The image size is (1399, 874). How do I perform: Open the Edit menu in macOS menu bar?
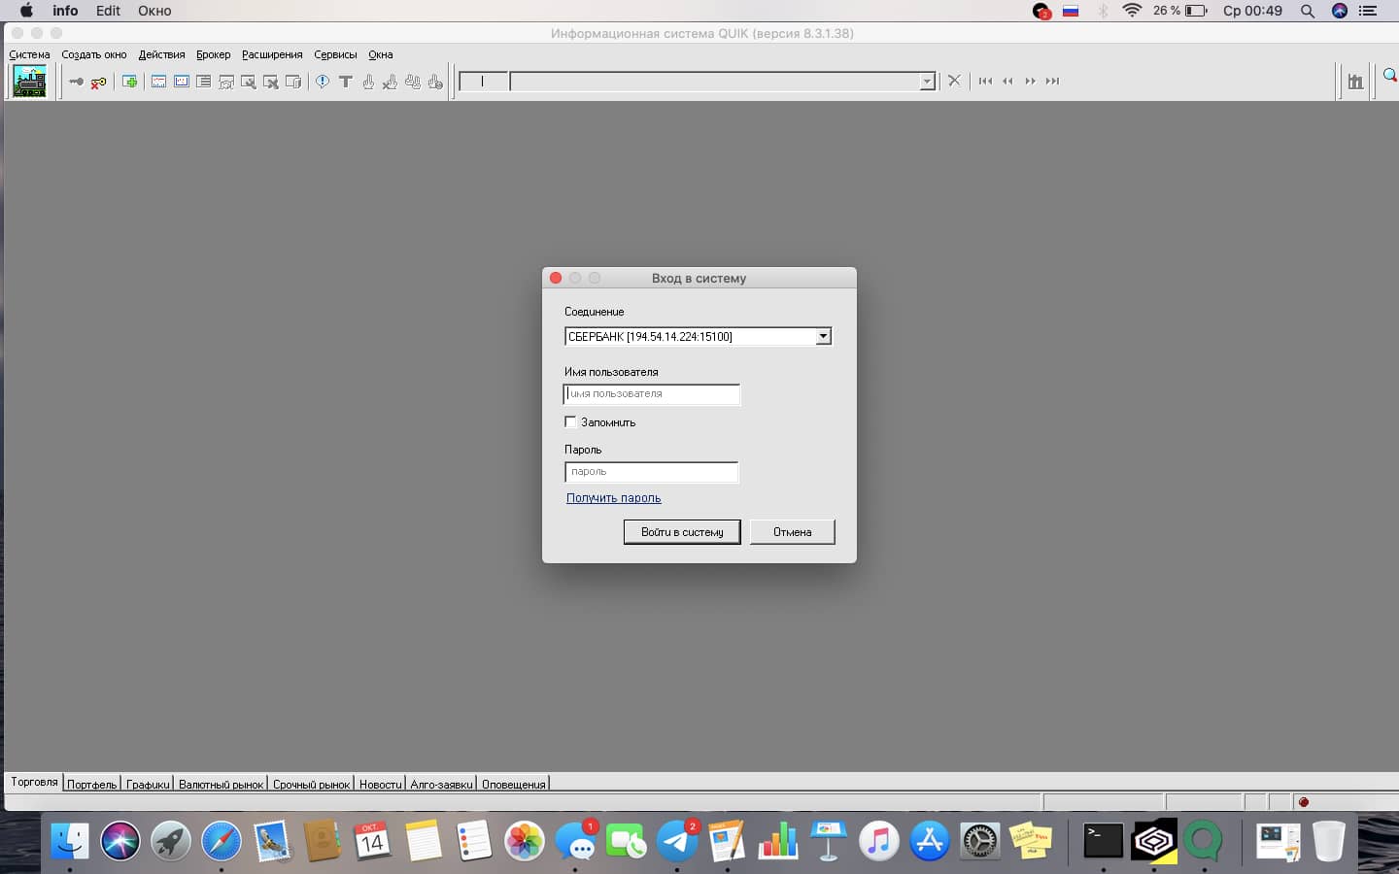coord(108,11)
